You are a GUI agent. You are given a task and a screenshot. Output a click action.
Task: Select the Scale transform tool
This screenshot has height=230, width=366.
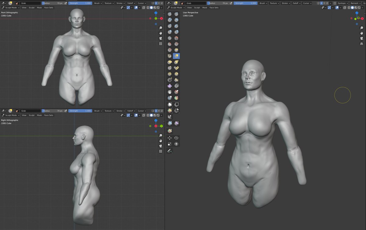[x=170, y=144]
